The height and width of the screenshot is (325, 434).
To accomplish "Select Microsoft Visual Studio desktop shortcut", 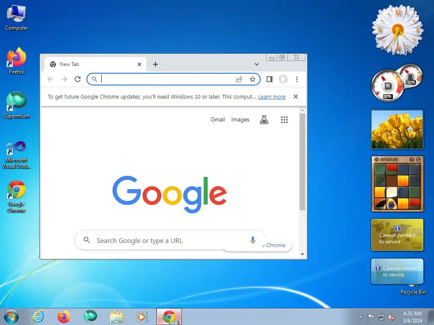I will click(17, 155).
